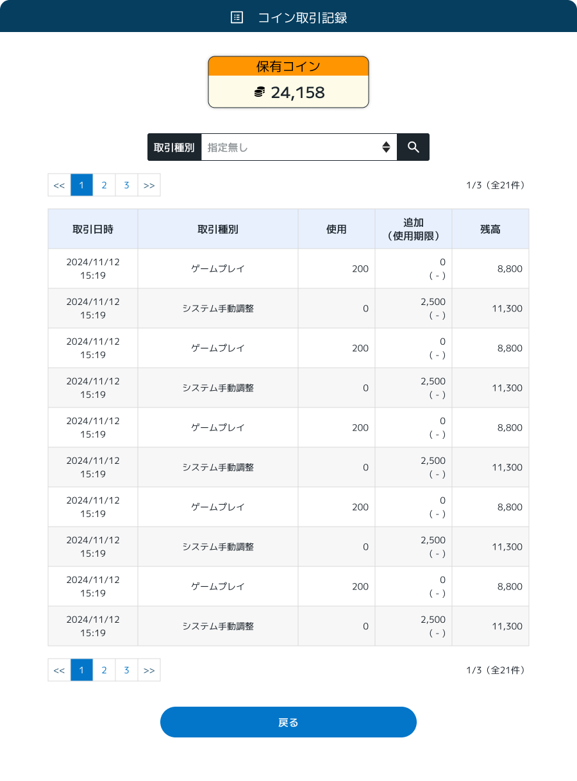
Task: Click the coin stack icon
Action: click(x=260, y=92)
